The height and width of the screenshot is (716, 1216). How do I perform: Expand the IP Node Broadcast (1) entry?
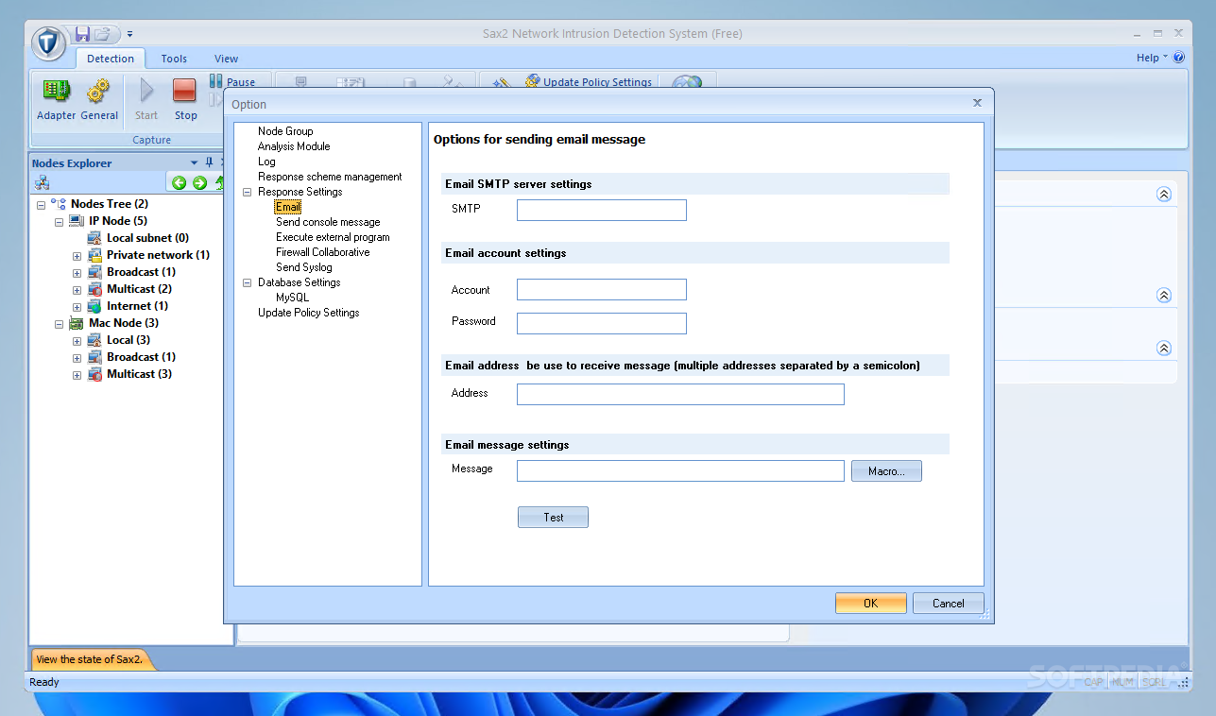click(x=77, y=273)
